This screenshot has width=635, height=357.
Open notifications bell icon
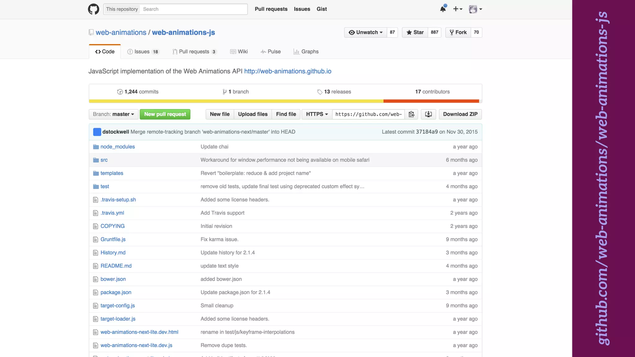443,9
